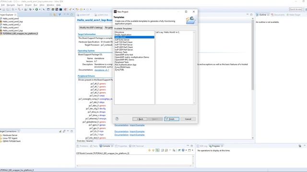Click the Back button in New Project dialog
307x172 pixels.
[x=140, y=119]
